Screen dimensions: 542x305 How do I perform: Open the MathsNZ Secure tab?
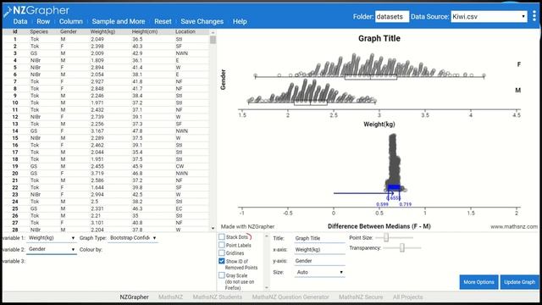point(361,297)
